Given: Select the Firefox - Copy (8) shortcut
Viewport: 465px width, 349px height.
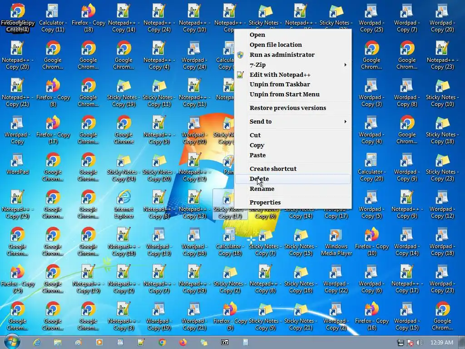Looking at the screenshot, I should point(53,92).
